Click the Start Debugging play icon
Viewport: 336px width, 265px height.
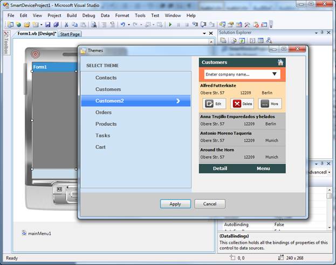tap(170, 25)
